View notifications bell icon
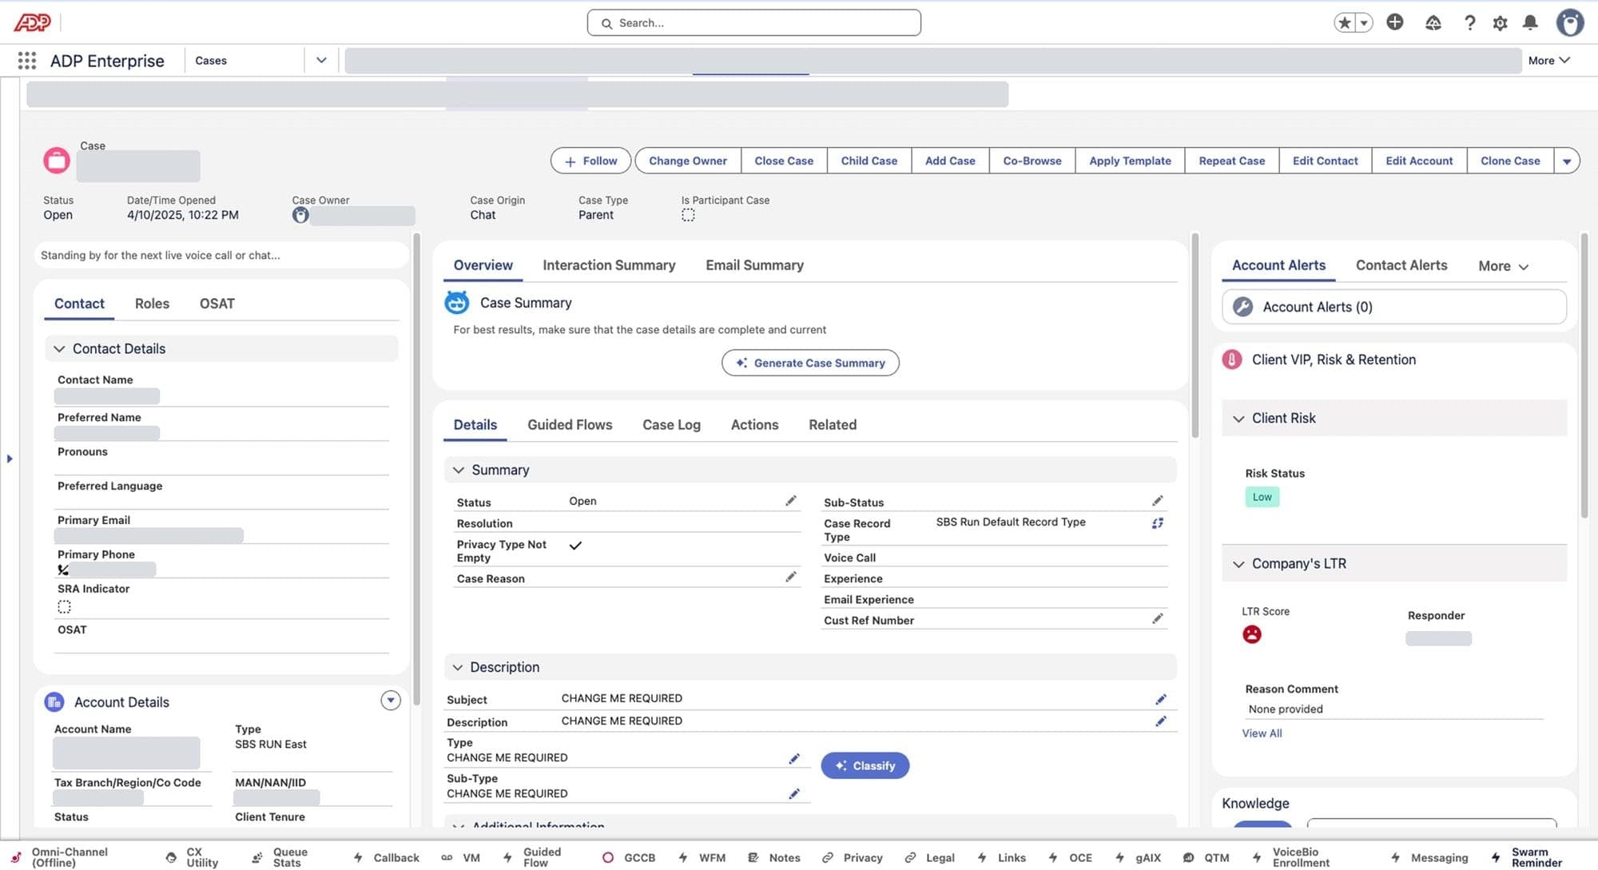 point(1530,22)
